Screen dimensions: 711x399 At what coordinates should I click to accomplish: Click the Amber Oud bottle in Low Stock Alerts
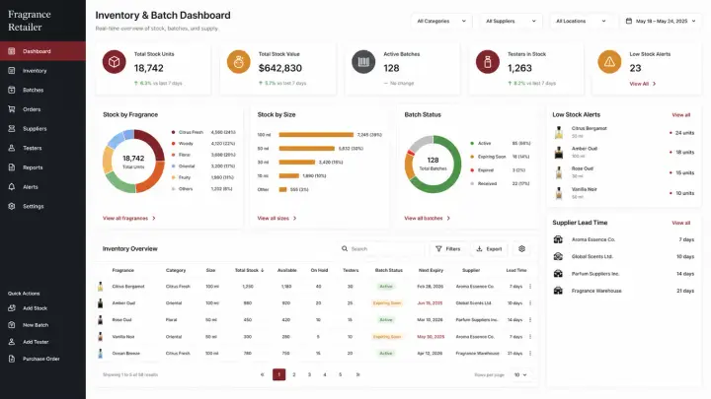click(x=559, y=153)
